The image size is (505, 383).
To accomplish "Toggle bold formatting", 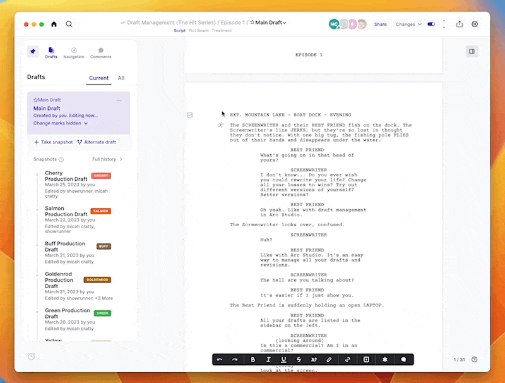I will pos(253,360).
